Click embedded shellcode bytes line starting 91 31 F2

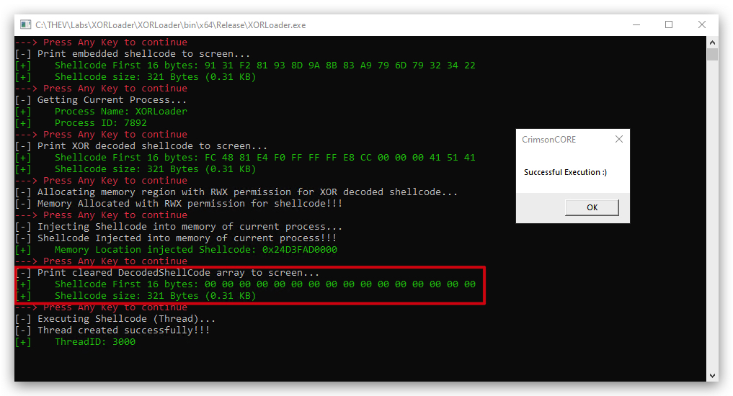tap(245, 66)
